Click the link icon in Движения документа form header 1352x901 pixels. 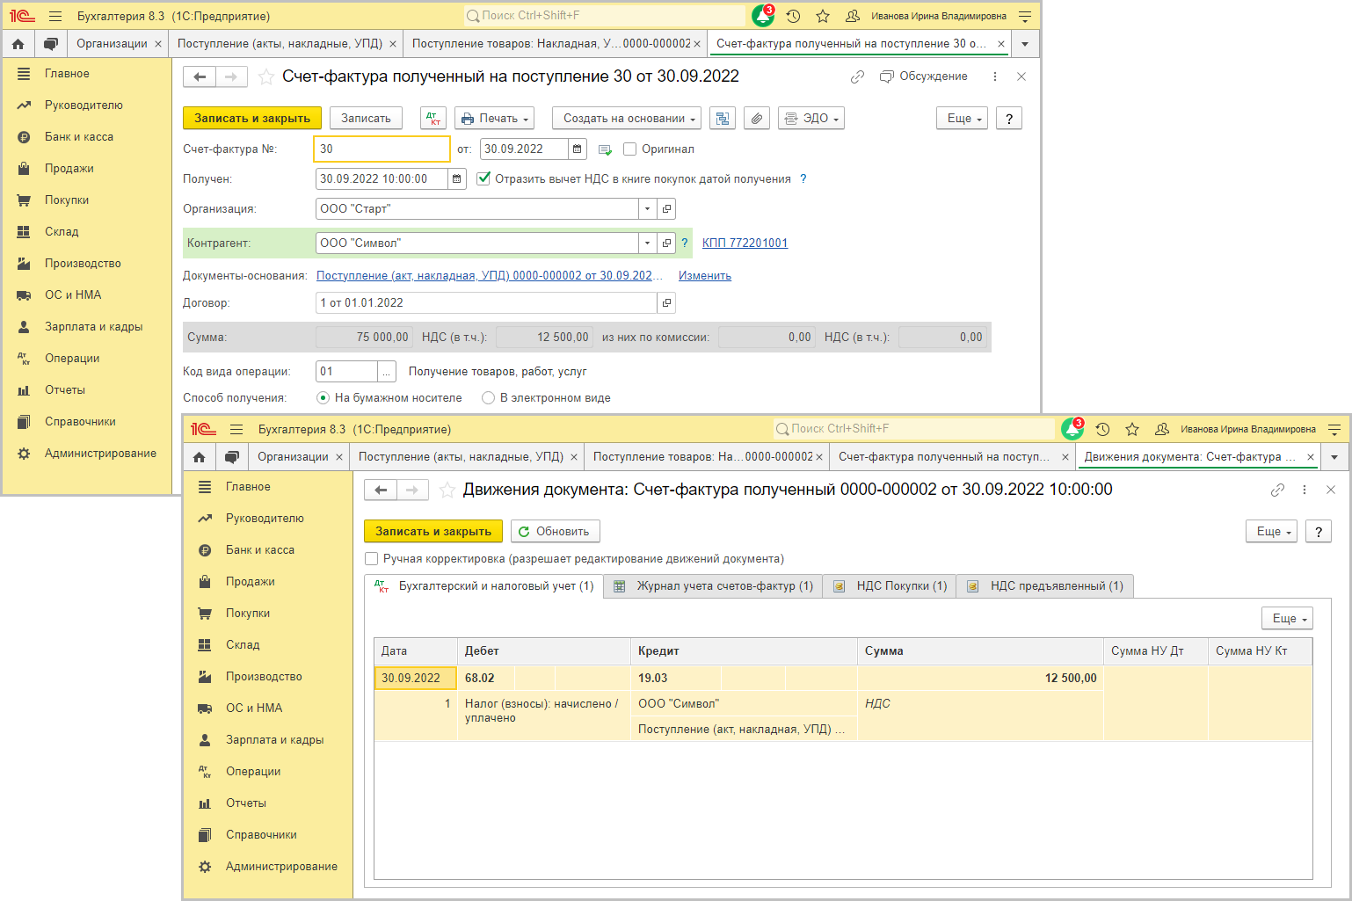click(1277, 490)
